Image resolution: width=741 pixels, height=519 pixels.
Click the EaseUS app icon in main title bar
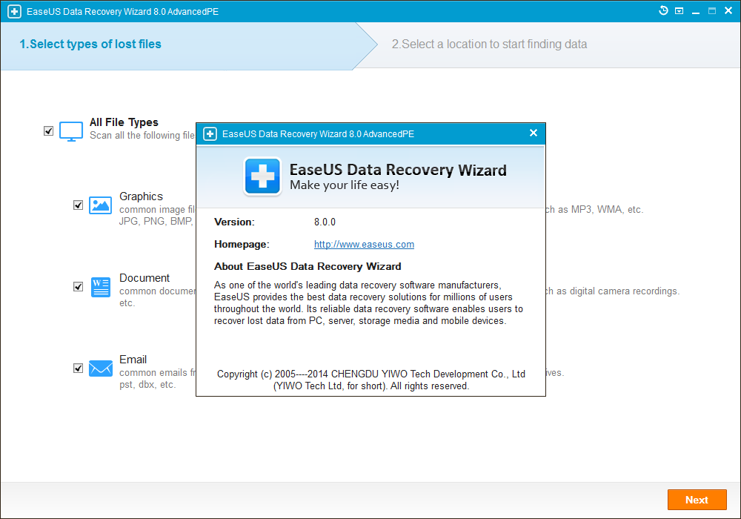click(x=14, y=11)
